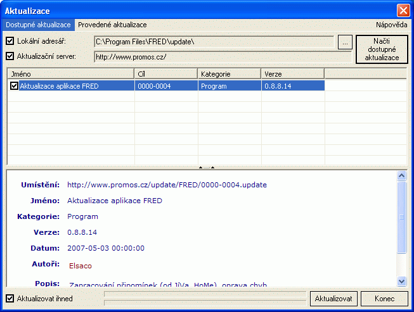Toggle the Aktualizační server checkbox
Screen dimensions: 414x312
point(10,56)
